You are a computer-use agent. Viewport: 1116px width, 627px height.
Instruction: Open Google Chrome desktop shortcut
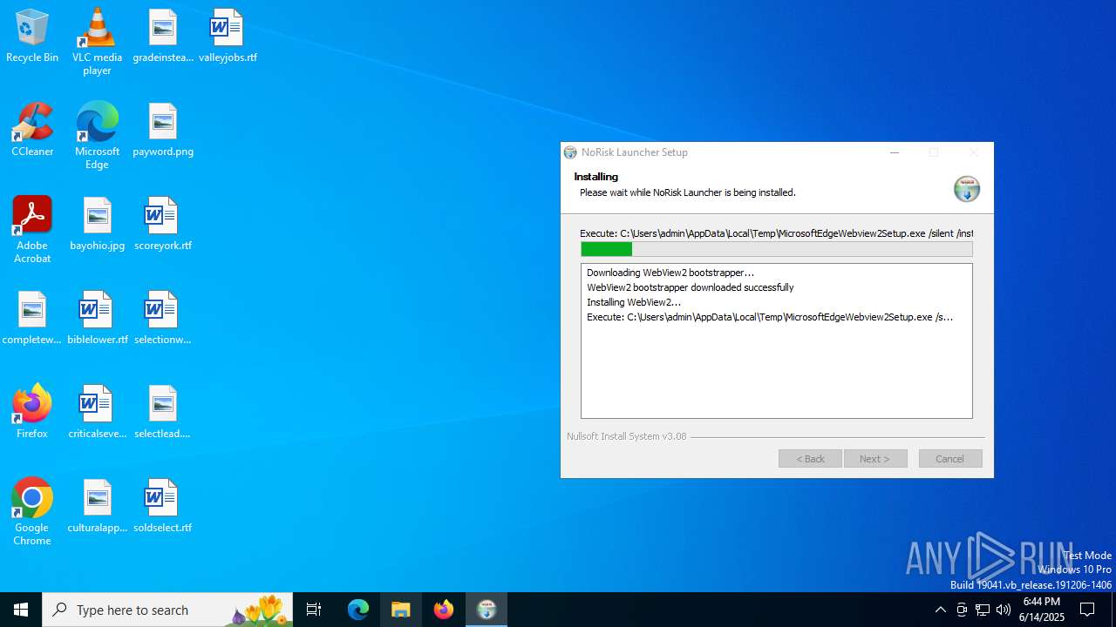pos(32,512)
